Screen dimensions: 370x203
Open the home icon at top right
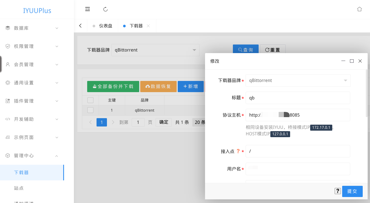tap(360, 9)
